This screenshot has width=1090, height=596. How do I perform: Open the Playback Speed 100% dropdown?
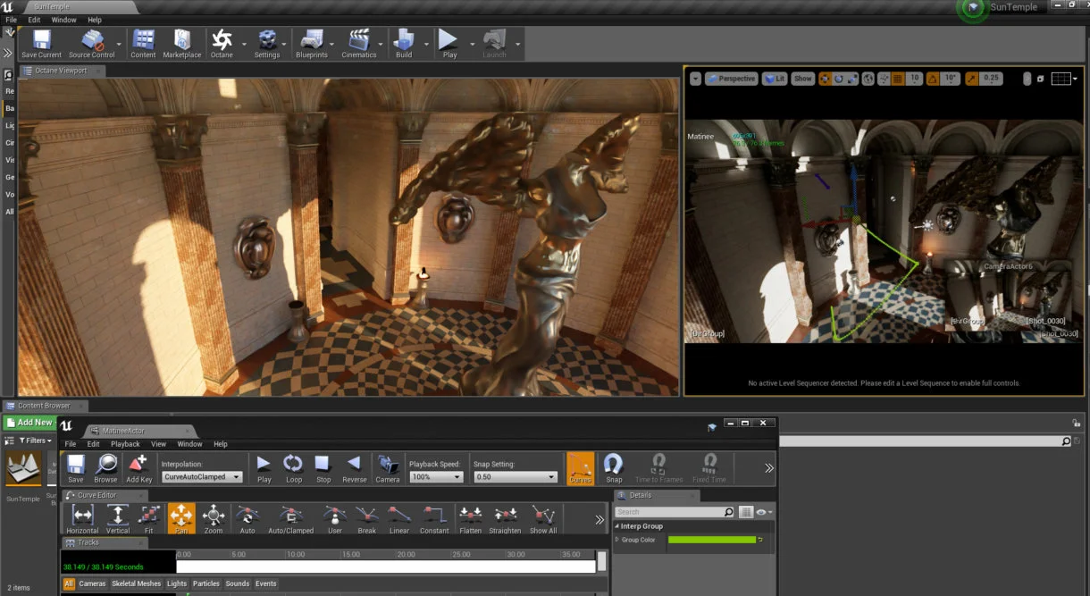click(x=436, y=477)
